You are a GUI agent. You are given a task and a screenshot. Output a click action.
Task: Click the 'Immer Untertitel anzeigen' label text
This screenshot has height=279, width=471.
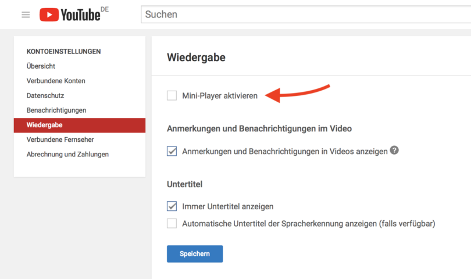point(227,206)
